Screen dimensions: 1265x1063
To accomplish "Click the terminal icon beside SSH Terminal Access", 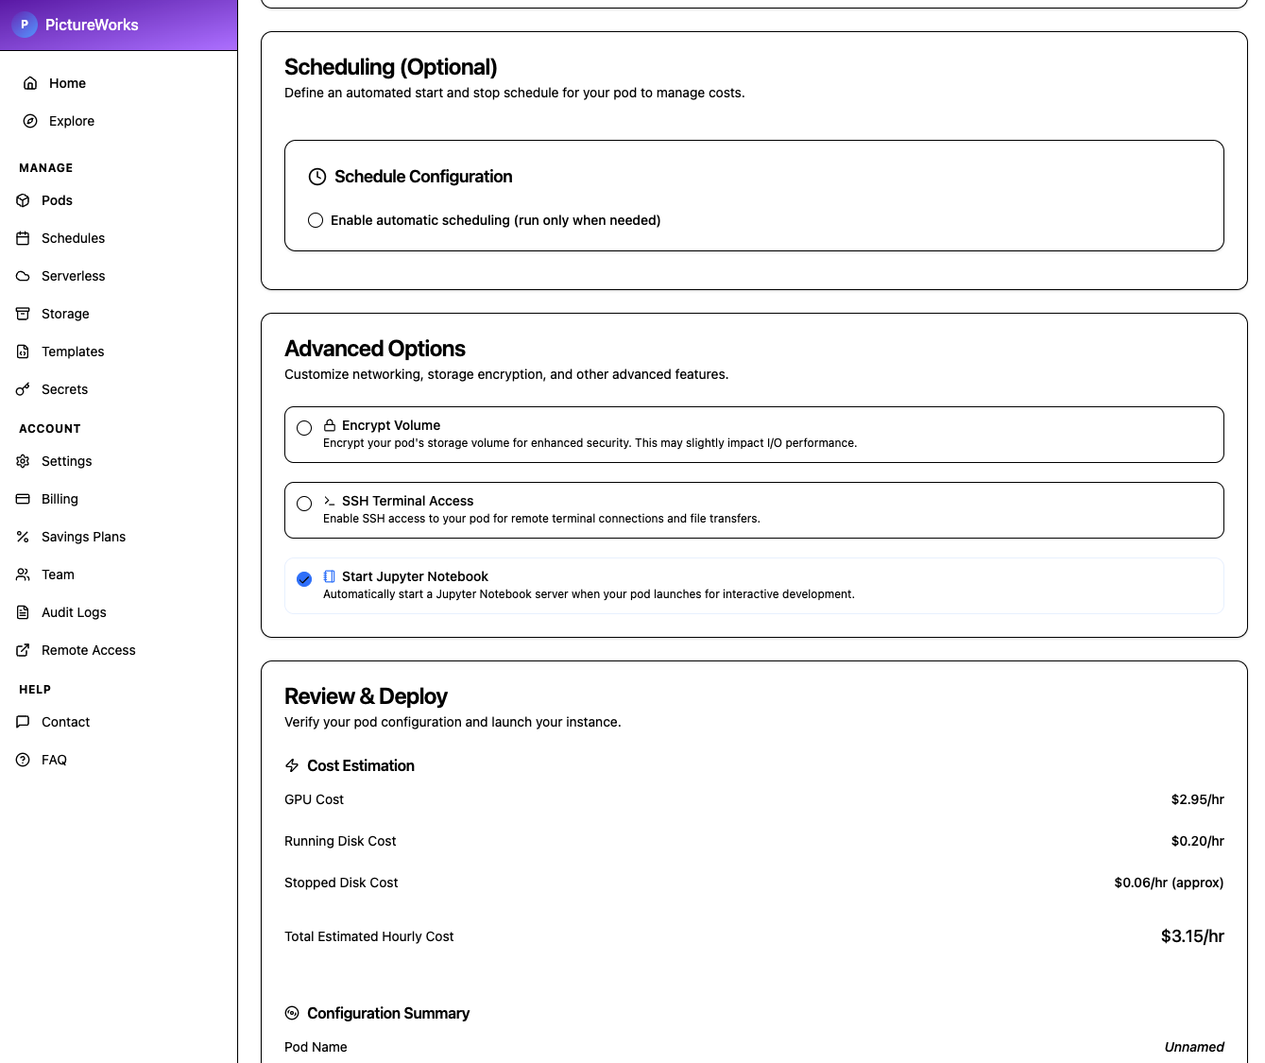I will (330, 500).
